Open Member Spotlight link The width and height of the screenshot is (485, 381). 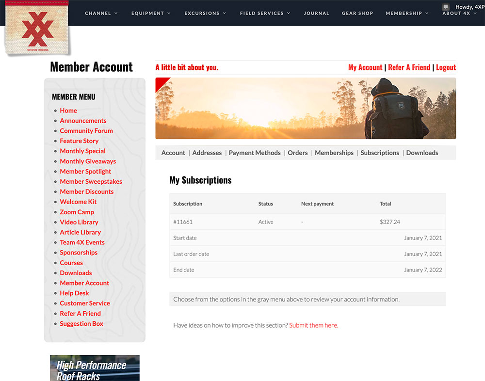point(85,171)
